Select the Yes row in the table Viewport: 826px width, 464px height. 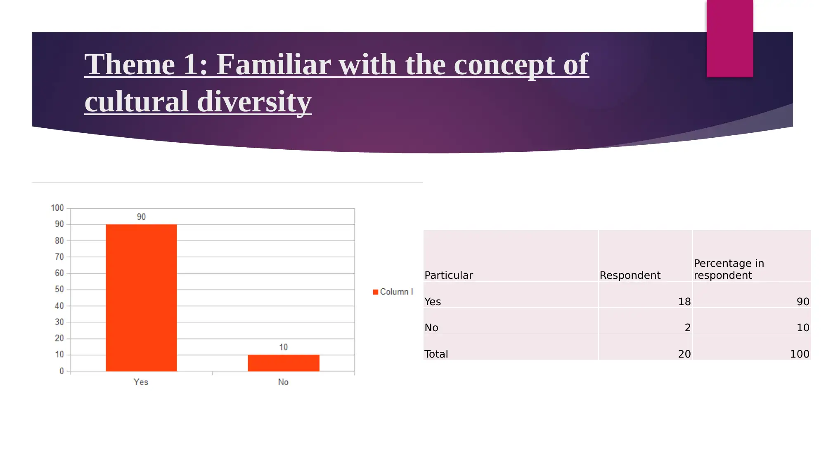click(x=618, y=300)
